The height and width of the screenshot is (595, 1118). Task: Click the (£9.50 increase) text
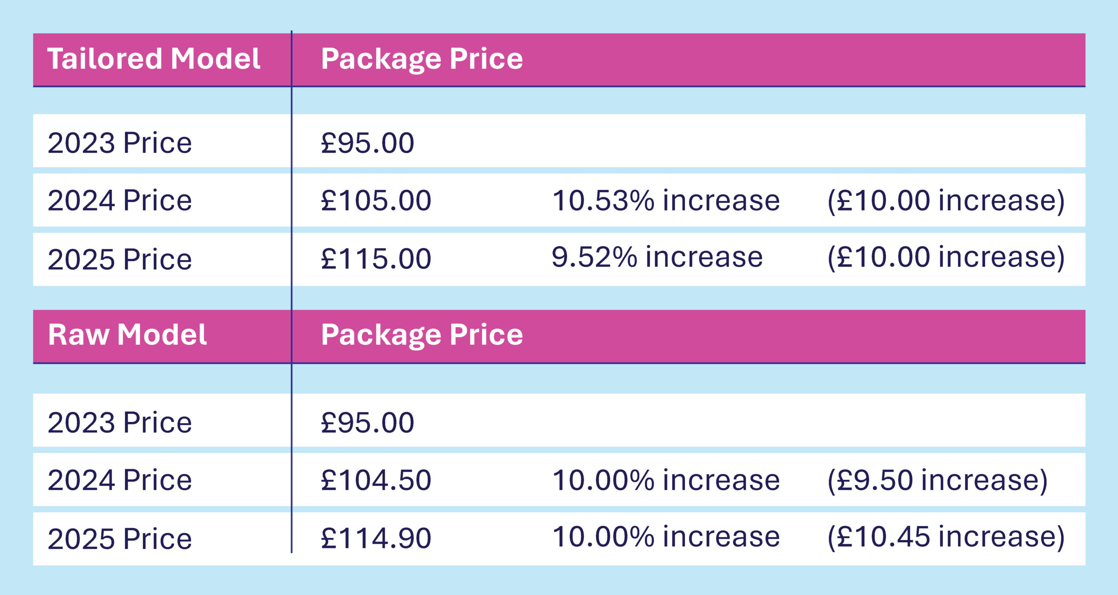click(x=938, y=481)
